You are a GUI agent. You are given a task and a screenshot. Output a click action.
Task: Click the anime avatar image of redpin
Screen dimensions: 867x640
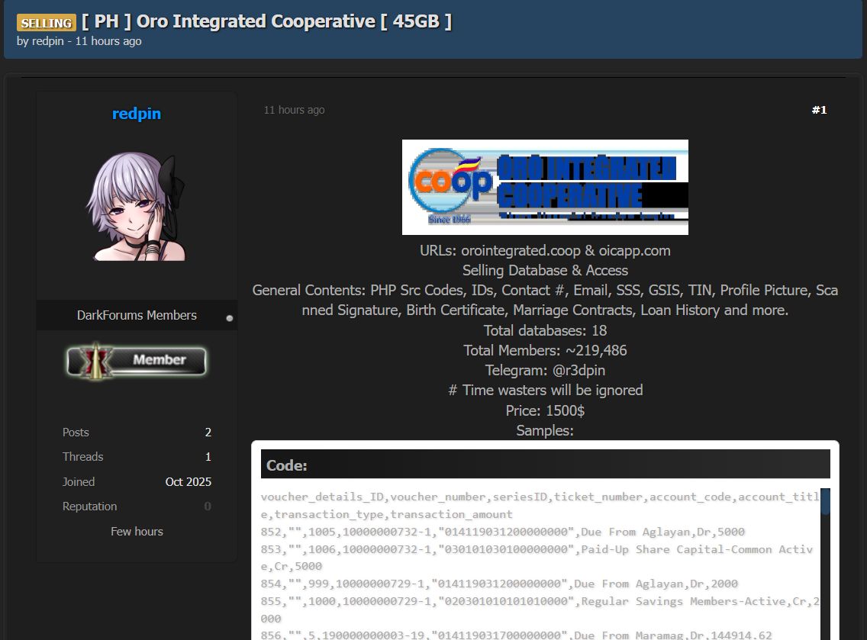click(137, 206)
